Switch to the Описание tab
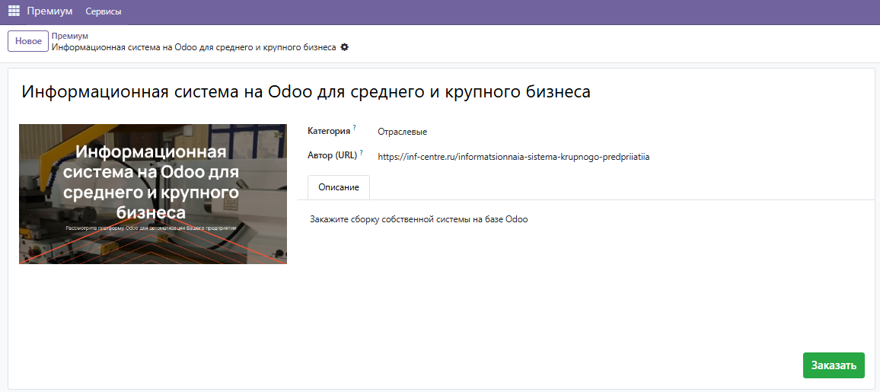 339,187
